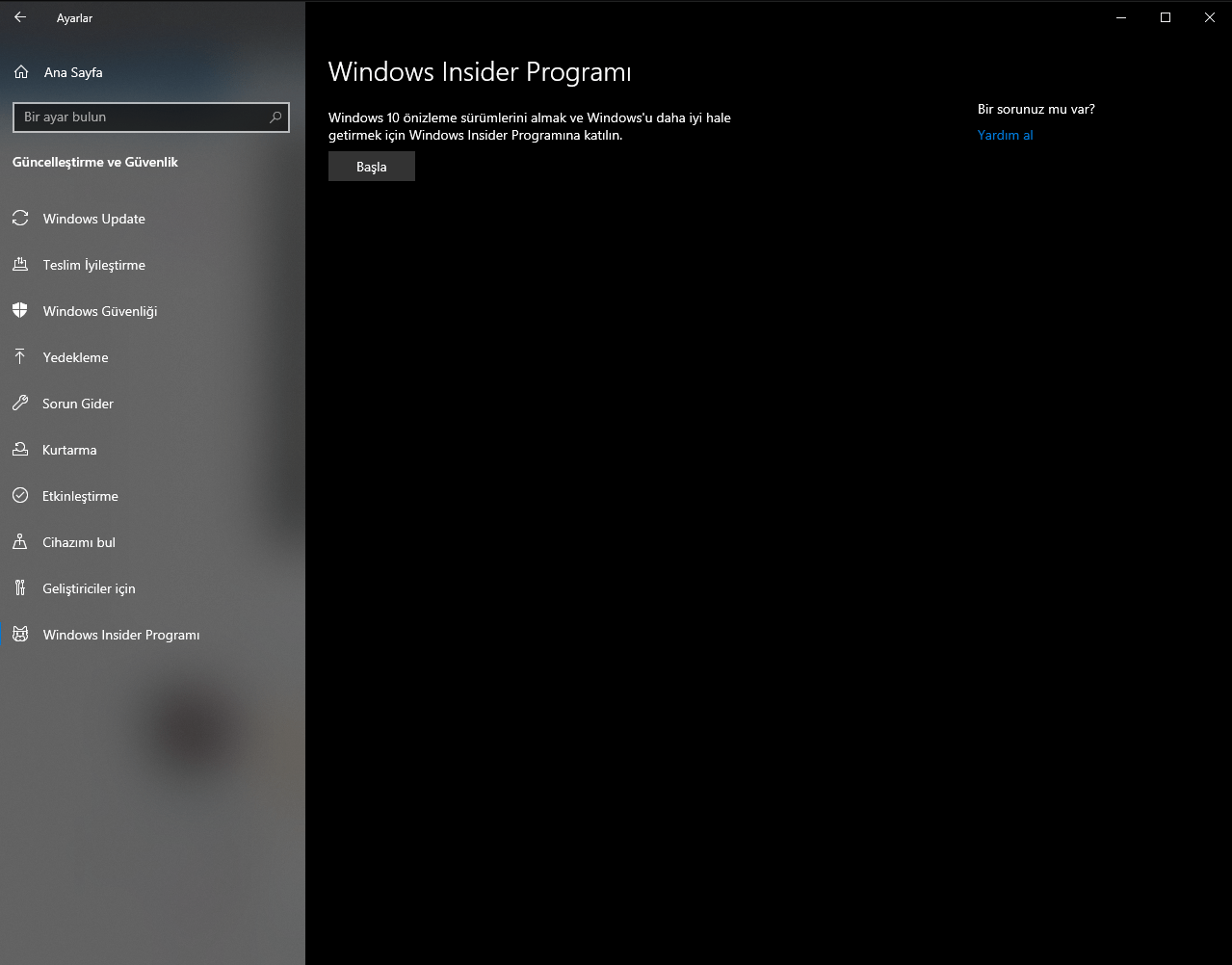Focus the Bir ayar bulun search field

point(150,117)
